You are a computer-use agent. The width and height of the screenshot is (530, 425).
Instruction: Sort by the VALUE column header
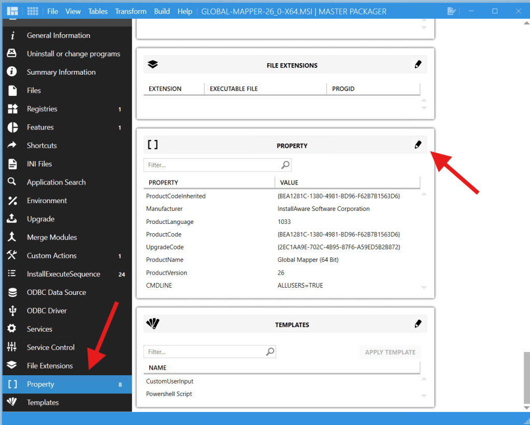pos(289,182)
